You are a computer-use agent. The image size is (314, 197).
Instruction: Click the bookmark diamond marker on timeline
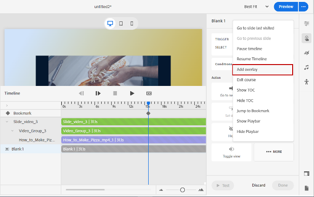point(148,113)
